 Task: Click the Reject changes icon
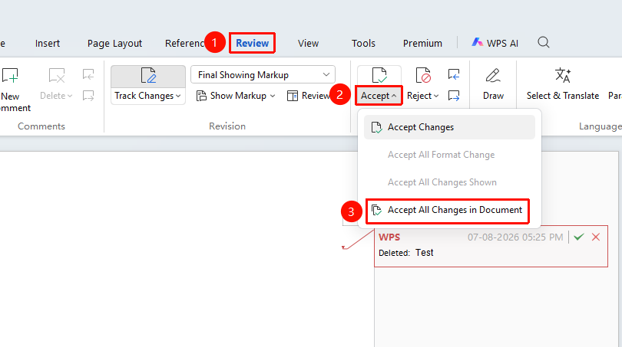tap(423, 75)
